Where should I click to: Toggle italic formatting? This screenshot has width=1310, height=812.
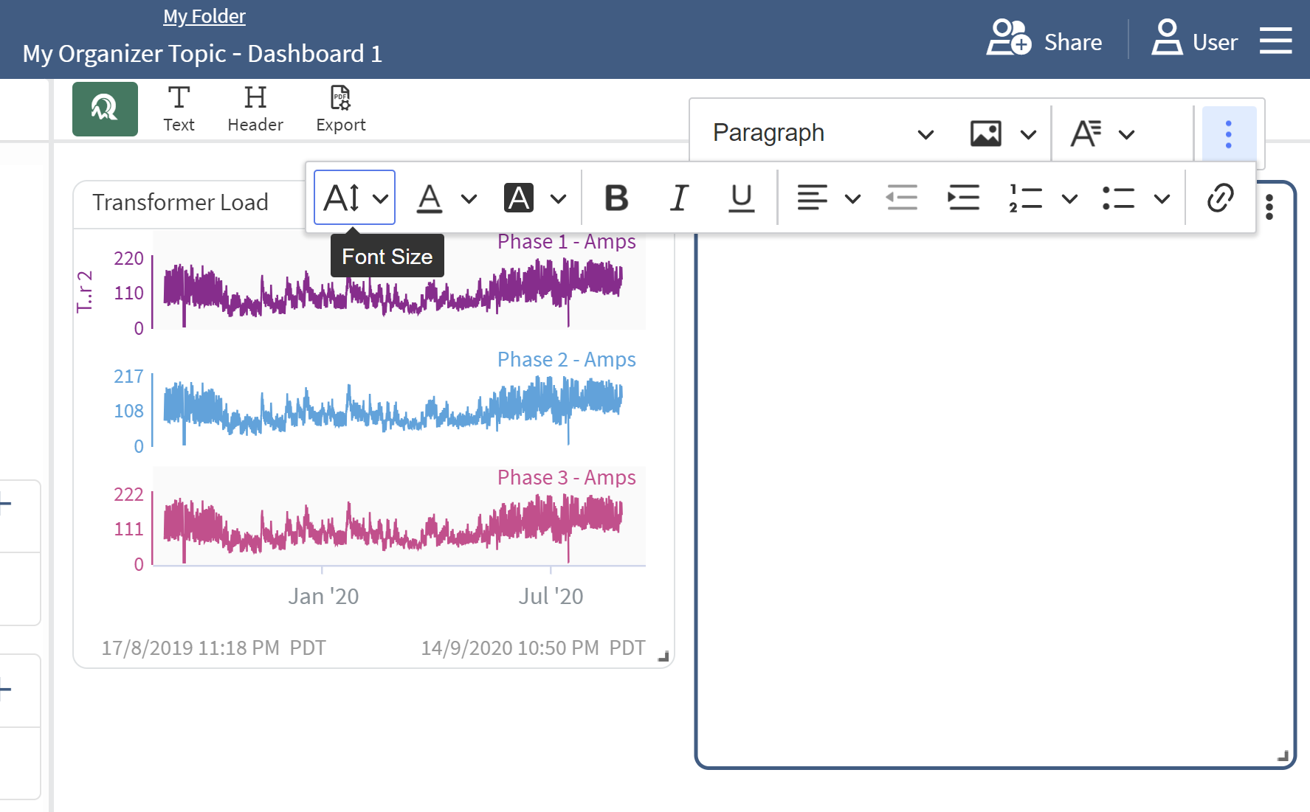[679, 198]
